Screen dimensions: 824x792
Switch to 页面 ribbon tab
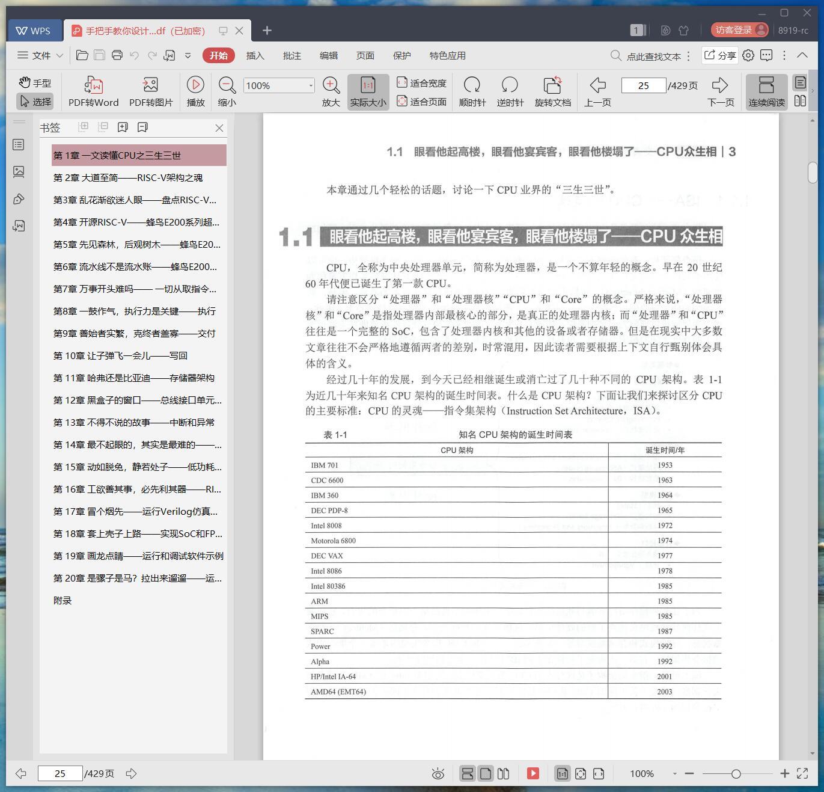pyautogui.click(x=365, y=55)
